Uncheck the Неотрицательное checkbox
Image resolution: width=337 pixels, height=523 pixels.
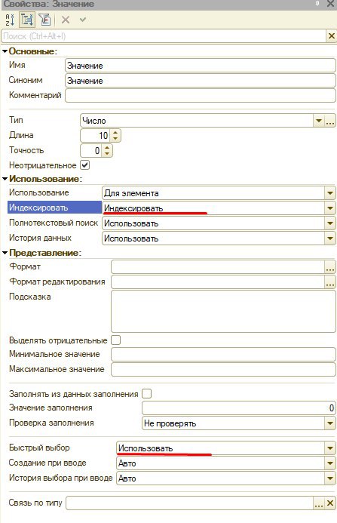point(85,165)
